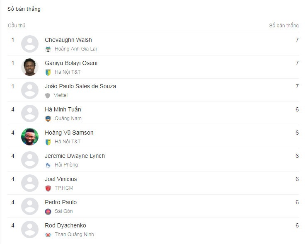Open Rod Dyachenko's player entry
This screenshot has width=305, height=244.
point(65,225)
